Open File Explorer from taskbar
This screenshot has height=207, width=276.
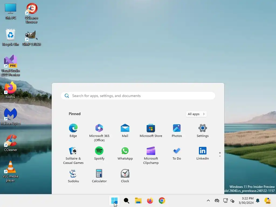tap(138, 201)
